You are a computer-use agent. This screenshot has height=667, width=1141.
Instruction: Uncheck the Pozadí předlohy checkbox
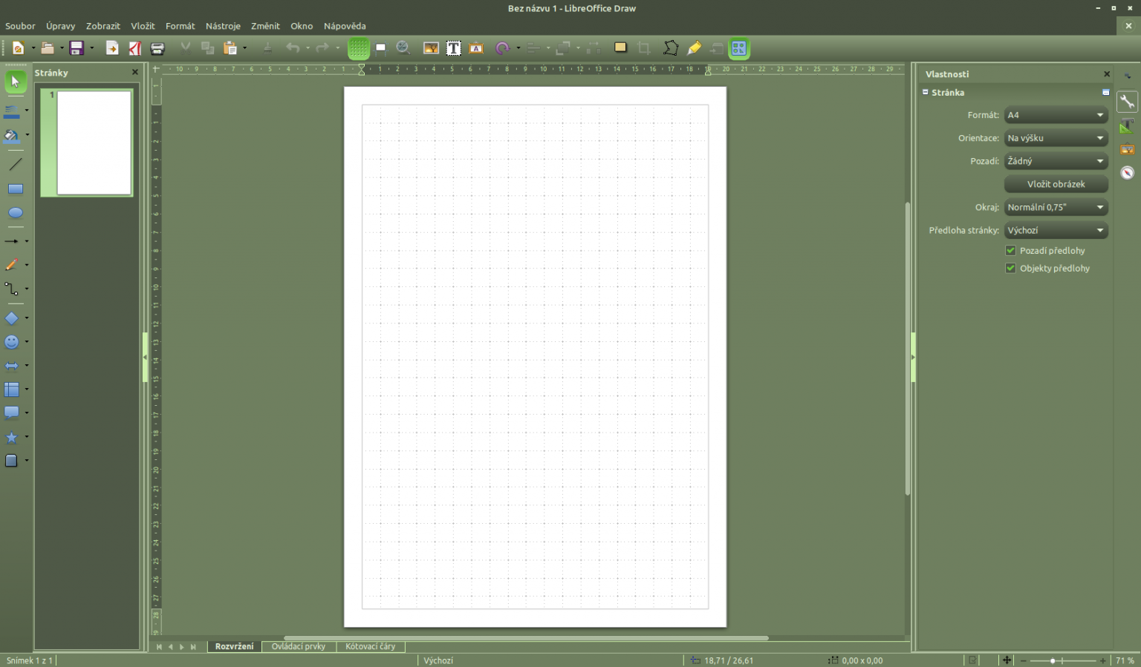click(x=1010, y=251)
